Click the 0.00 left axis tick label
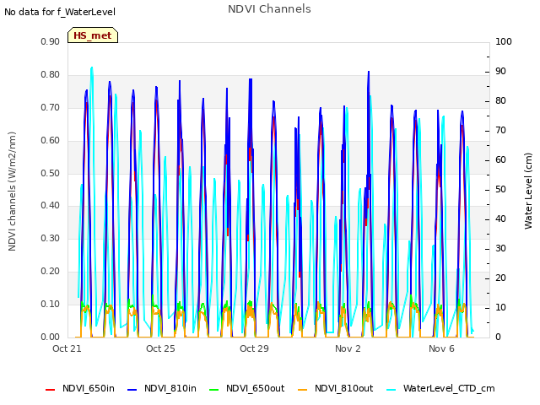 tap(51, 337)
